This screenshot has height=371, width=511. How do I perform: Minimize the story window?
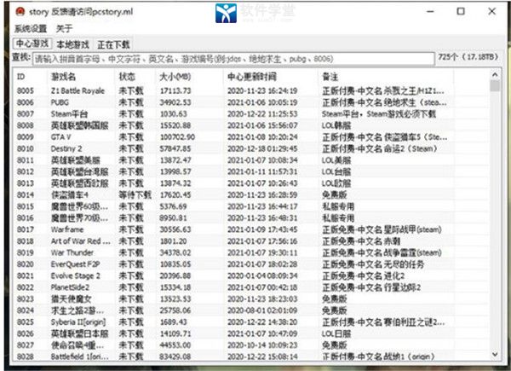[x=430, y=12]
